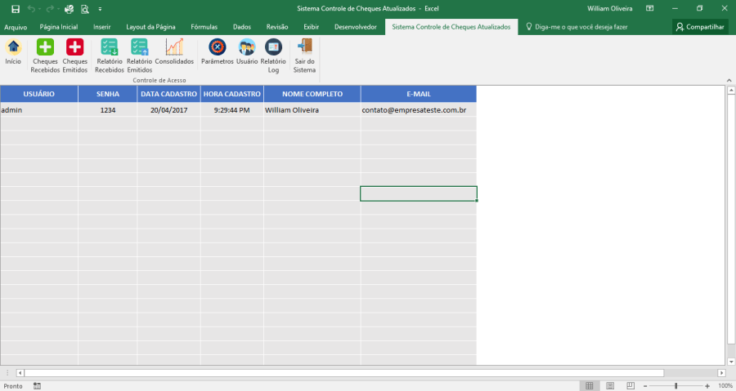Select the 9:29:44 PM time cell

point(232,110)
